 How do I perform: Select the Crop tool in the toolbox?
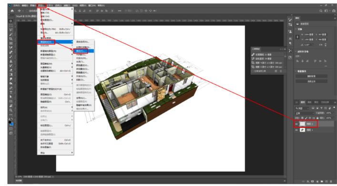[11, 39]
